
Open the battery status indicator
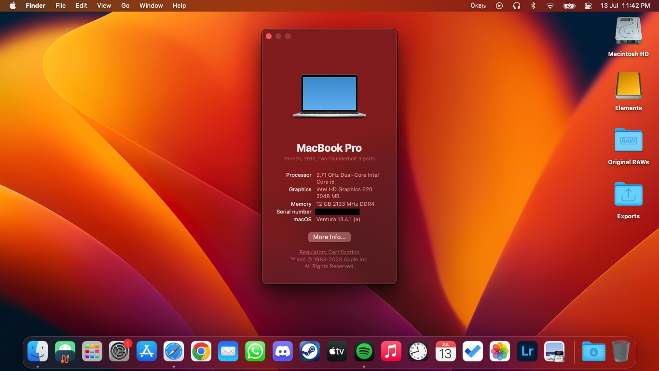568,5
